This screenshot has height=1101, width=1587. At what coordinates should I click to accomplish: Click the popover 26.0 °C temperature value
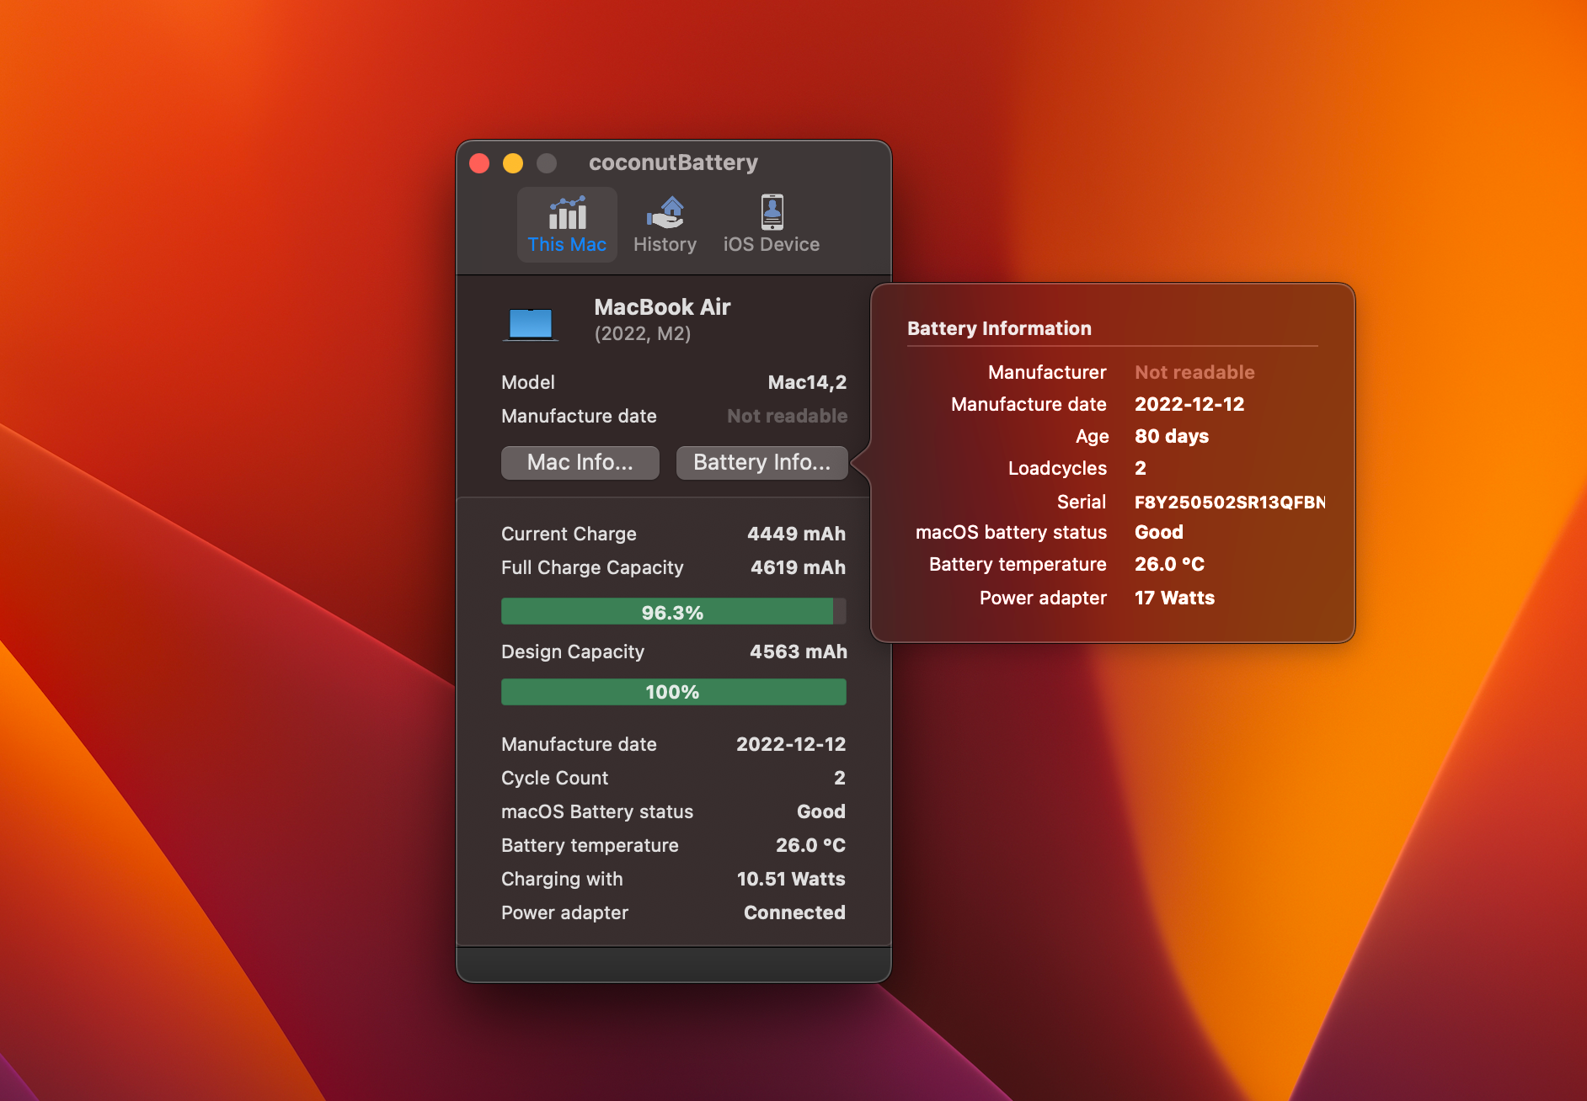coord(1169,564)
